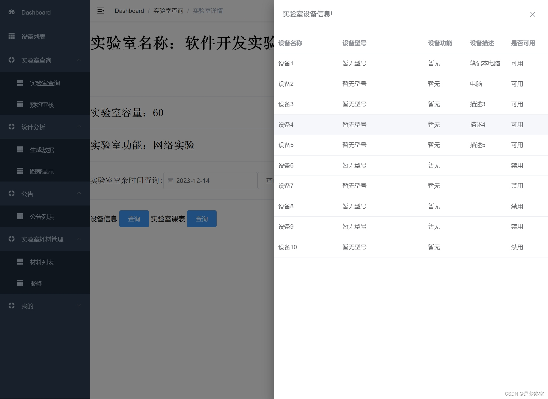Click the icon beside the 公告 menu
Screen dimensions: 548x399
pos(12,194)
